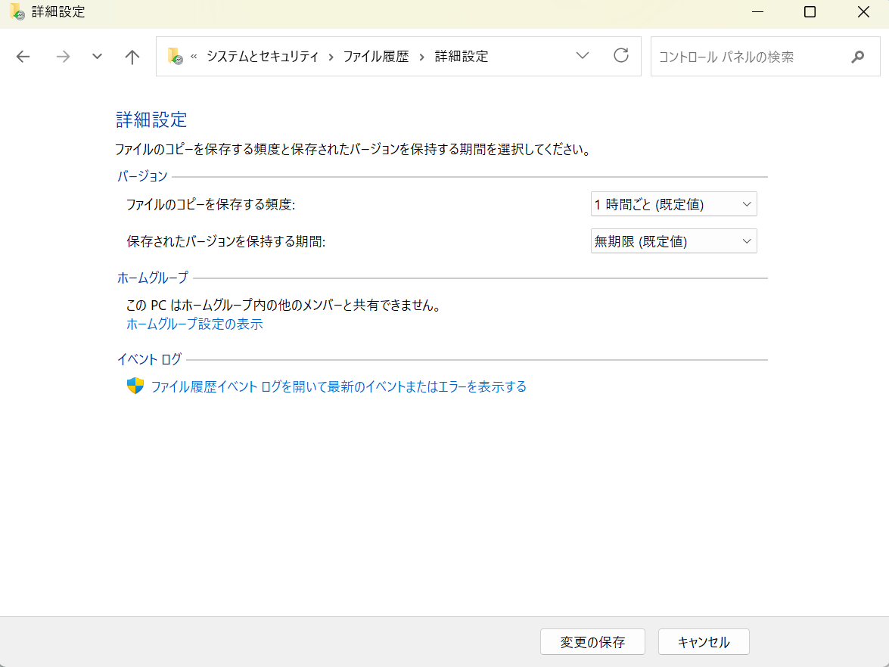Click the Back arrow in navigation bar
The image size is (889, 667).
click(23, 57)
